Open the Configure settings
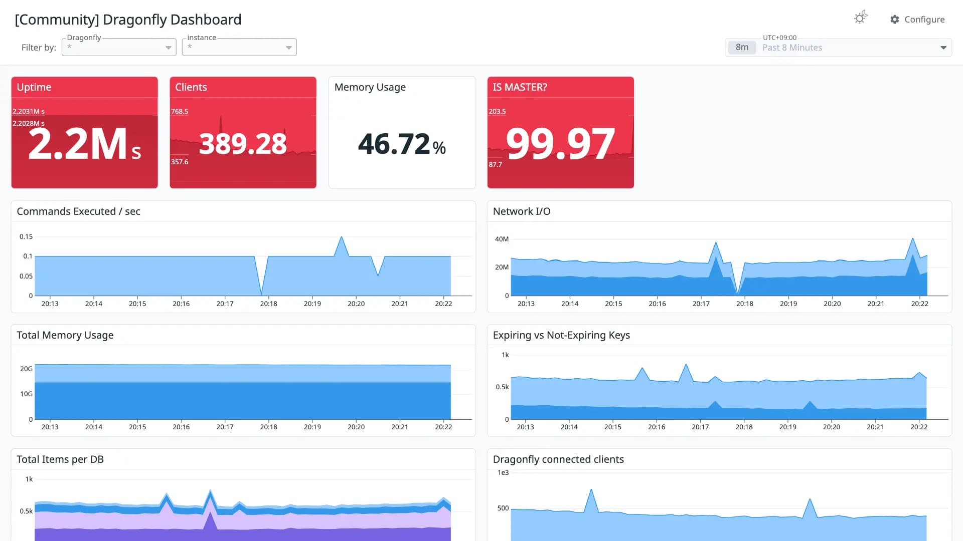This screenshot has height=541, width=963. coord(917,20)
